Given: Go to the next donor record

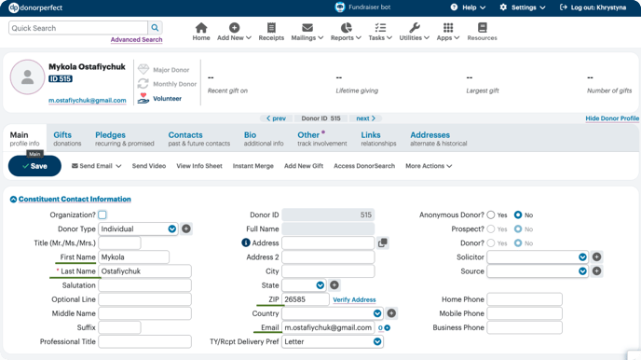Looking at the screenshot, I should pos(365,118).
